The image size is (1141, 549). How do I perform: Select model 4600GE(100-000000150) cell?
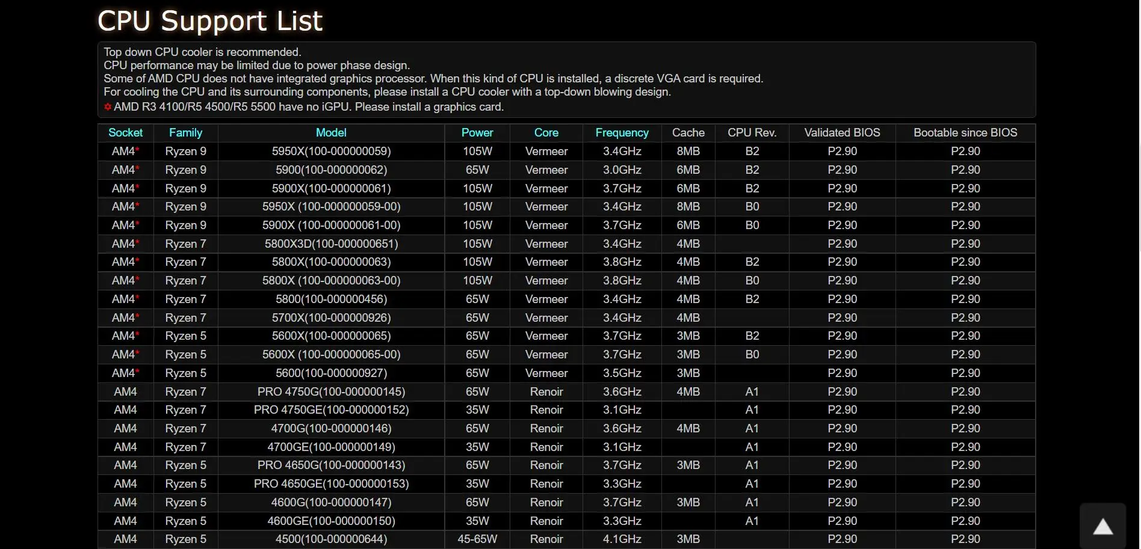pyautogui.click(x=331, y=521)
